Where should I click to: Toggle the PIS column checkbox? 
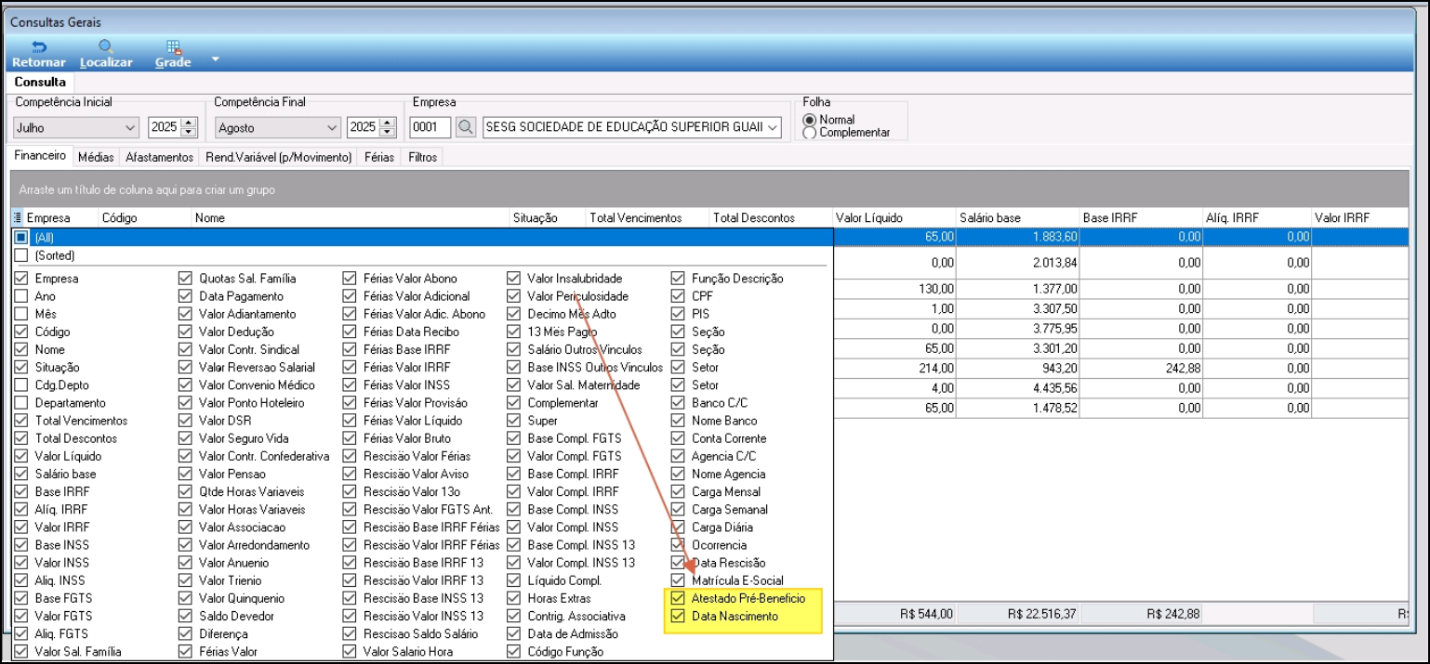pyautogui.click(x=678, y=314)
